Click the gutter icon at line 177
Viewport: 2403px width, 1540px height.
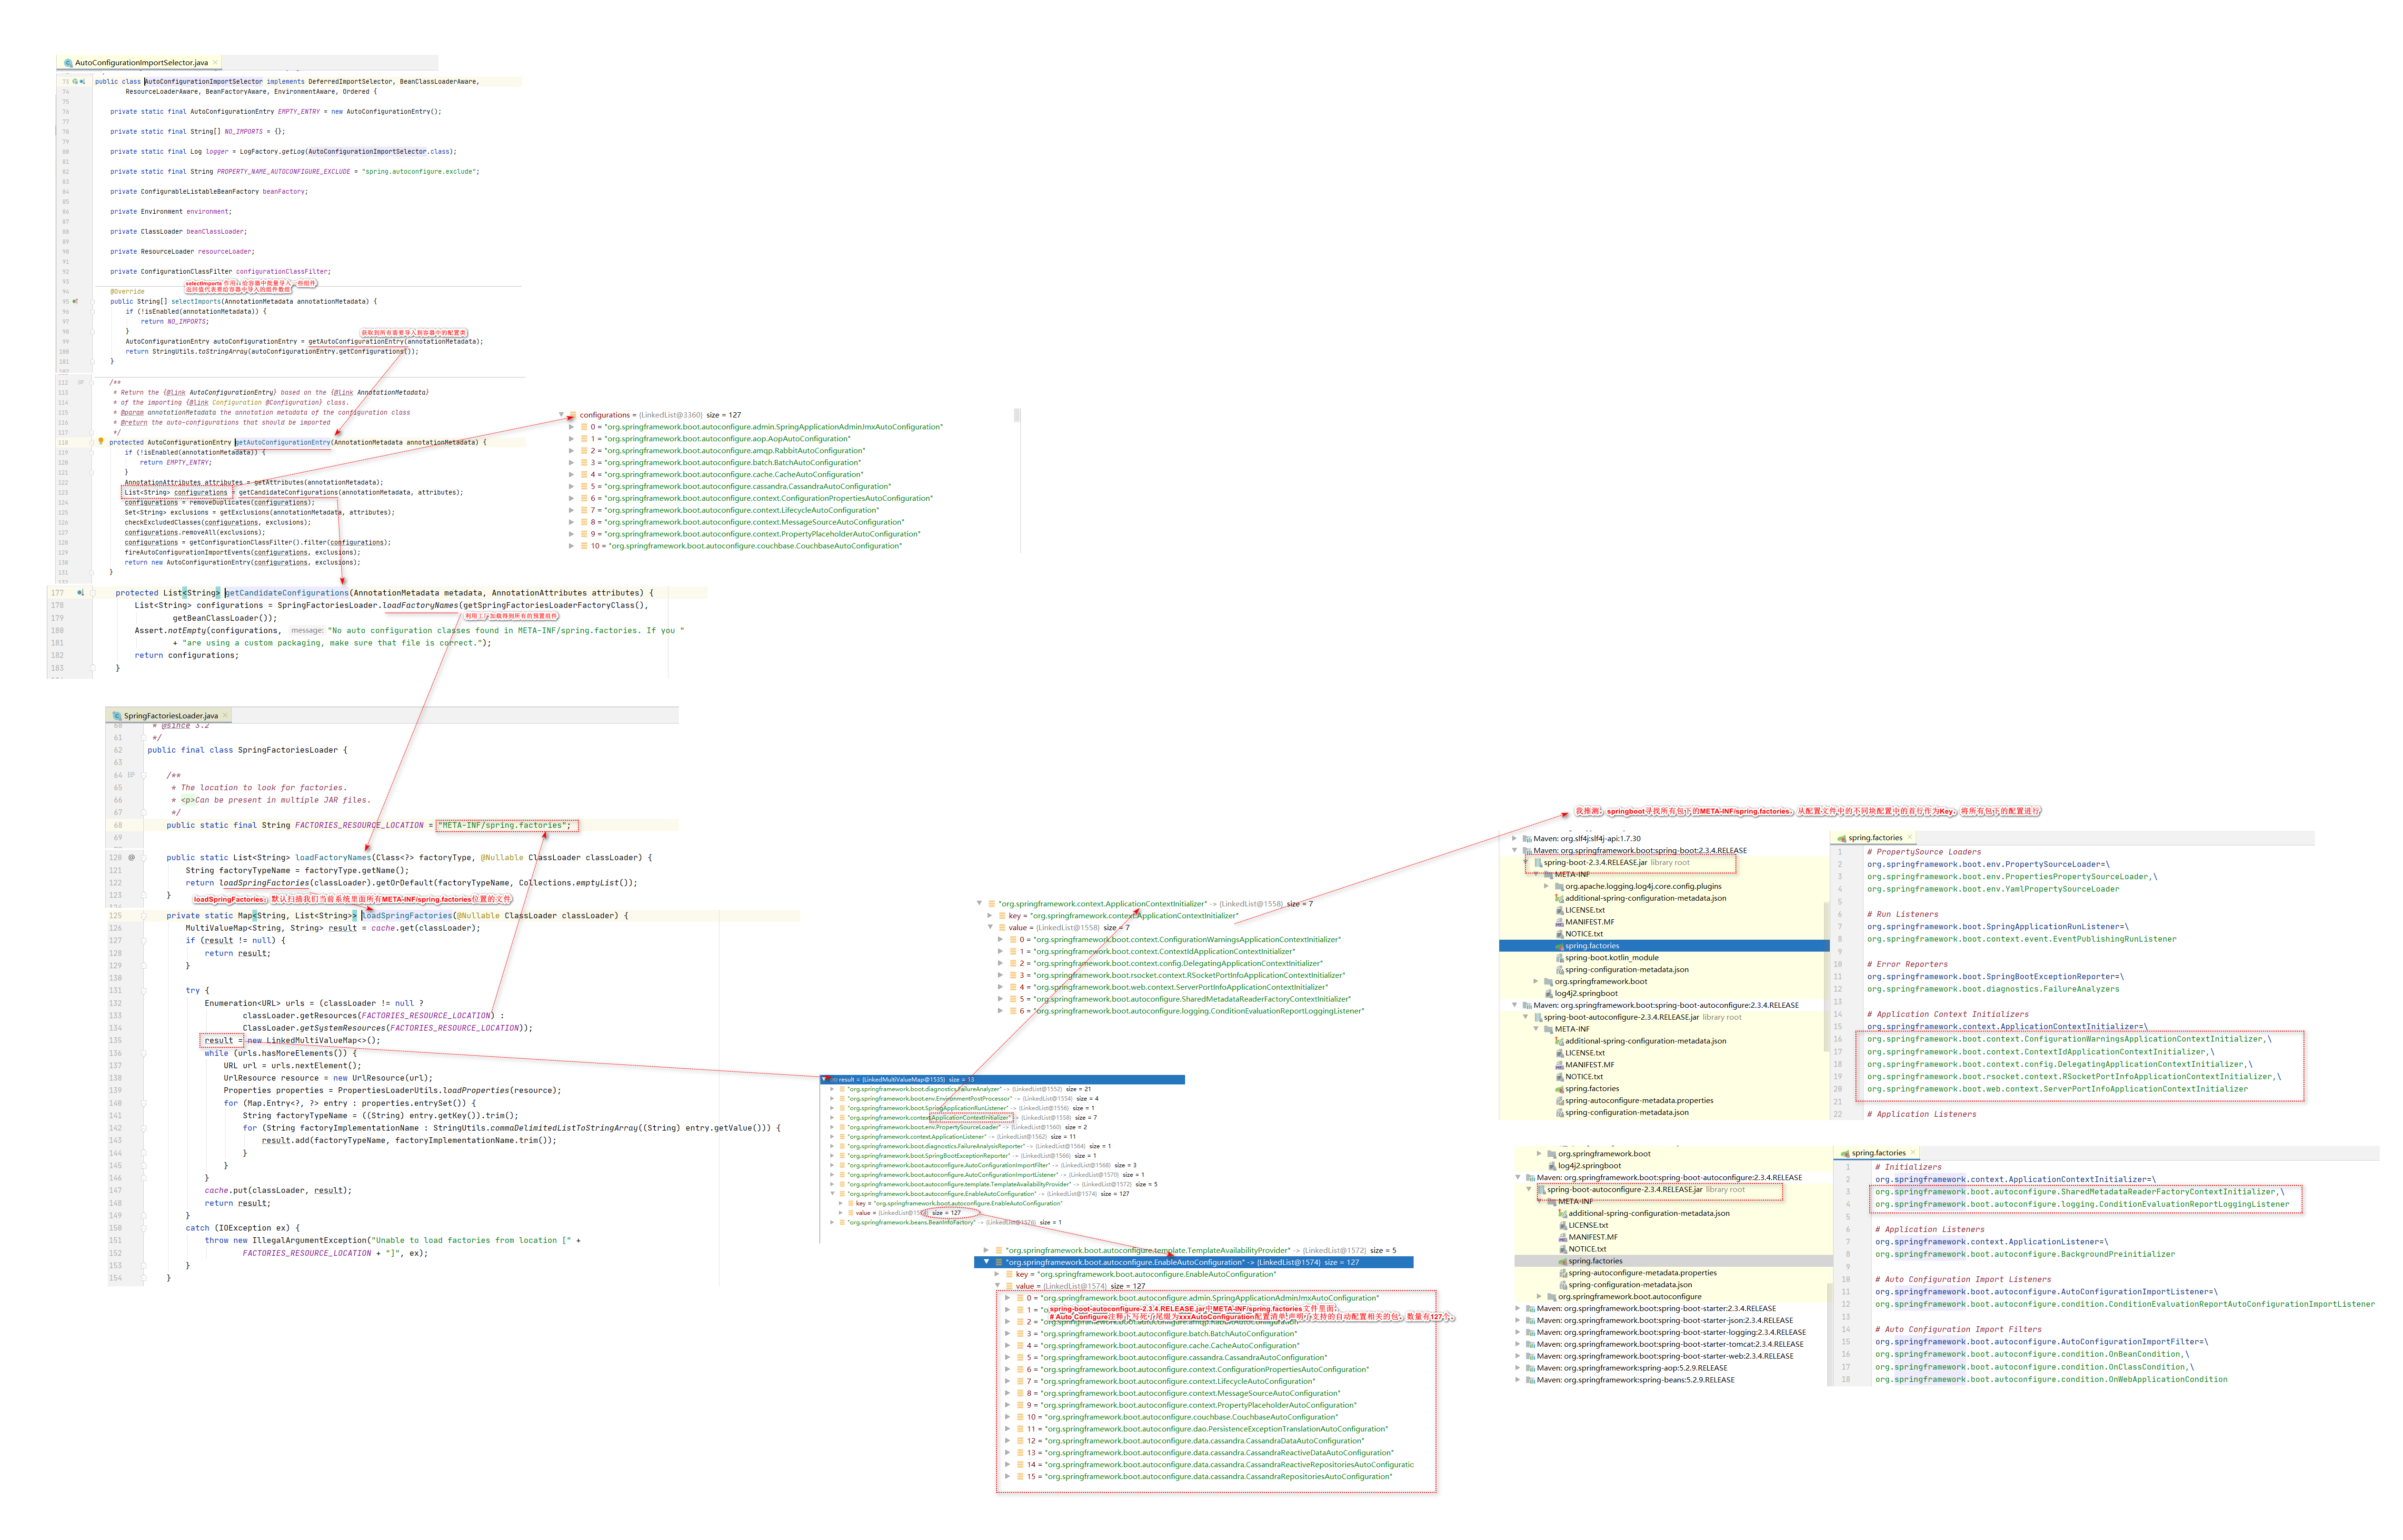pos(80,593)
